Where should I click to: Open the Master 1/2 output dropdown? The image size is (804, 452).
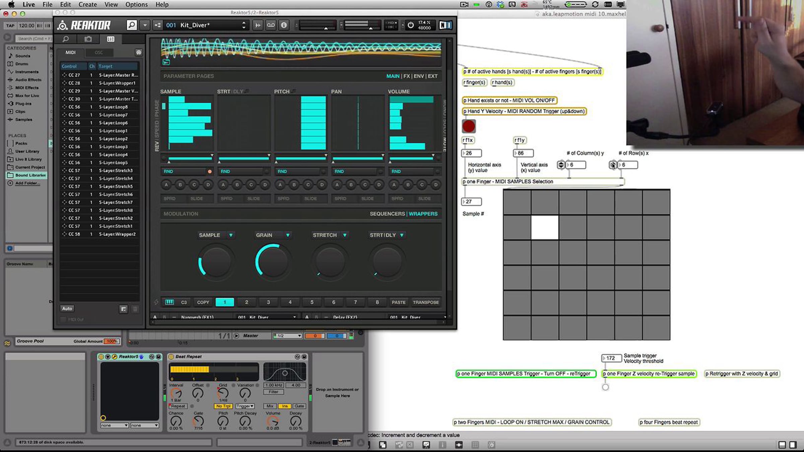click(x=287, y=336)
